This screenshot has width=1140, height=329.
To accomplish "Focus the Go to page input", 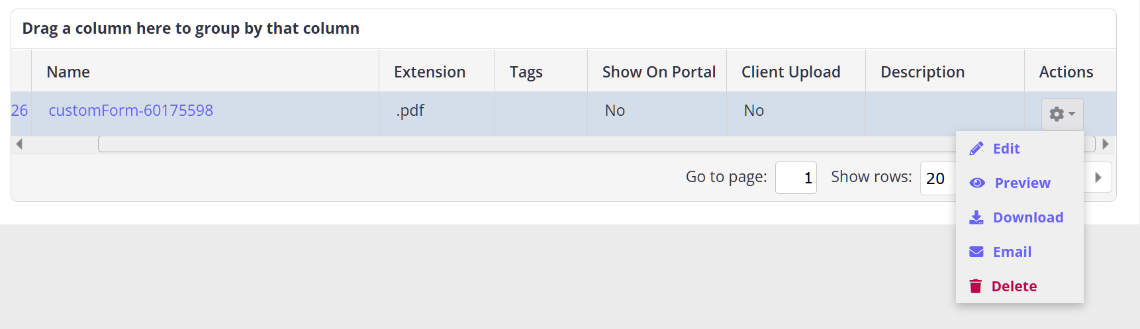I will click(x=796, y=178).
